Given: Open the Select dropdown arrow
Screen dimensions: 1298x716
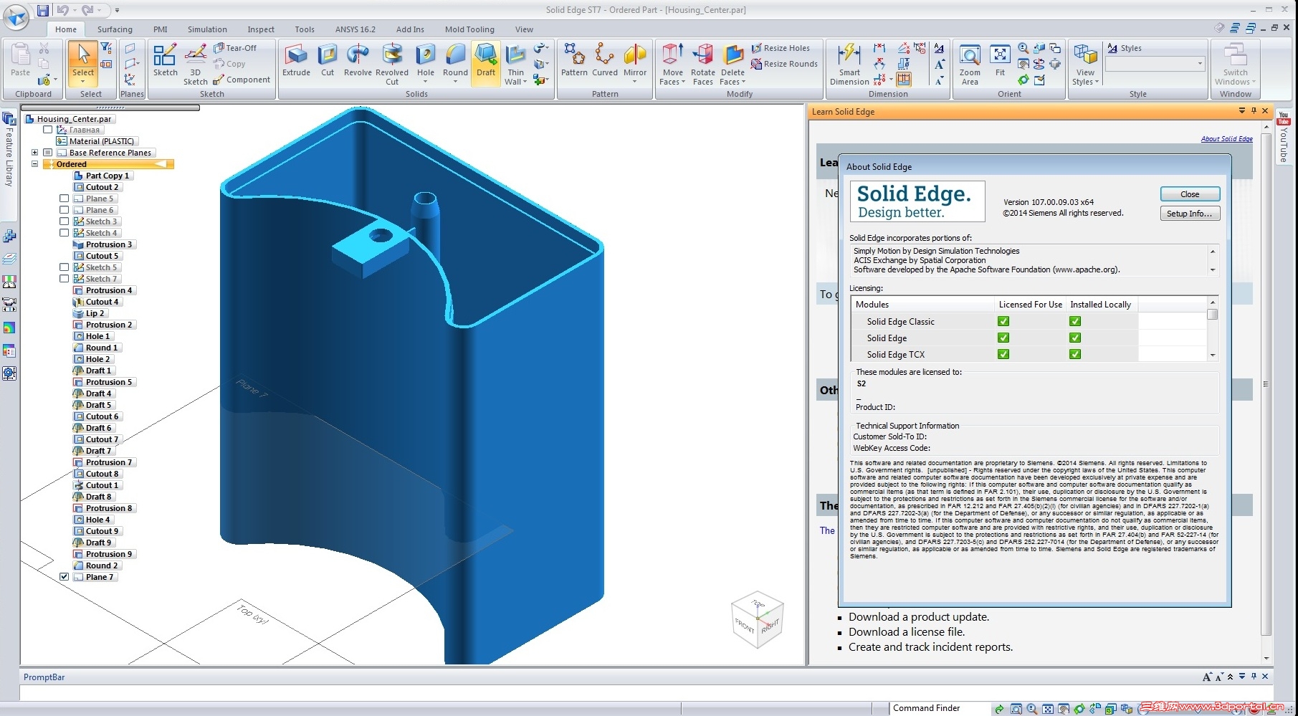Looking at the screenshot, I should coord(83,82).
